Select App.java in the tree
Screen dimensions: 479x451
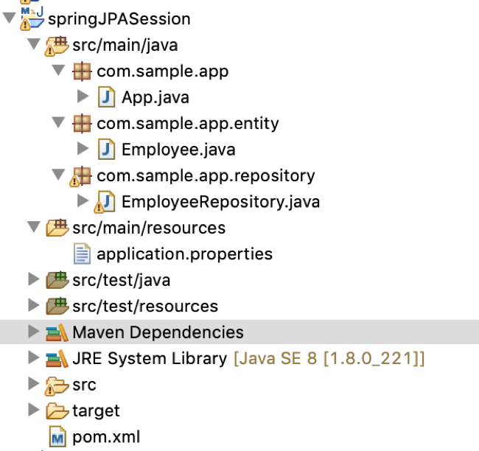(155, 98)
